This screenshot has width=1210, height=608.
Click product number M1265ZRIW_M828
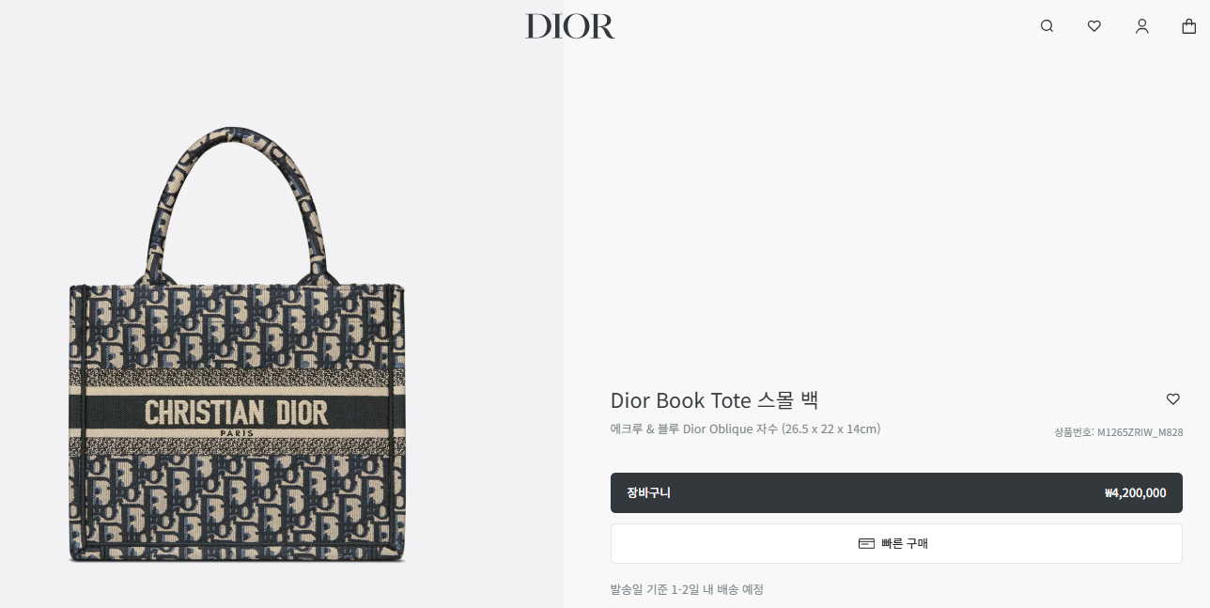pos(1140,432)
